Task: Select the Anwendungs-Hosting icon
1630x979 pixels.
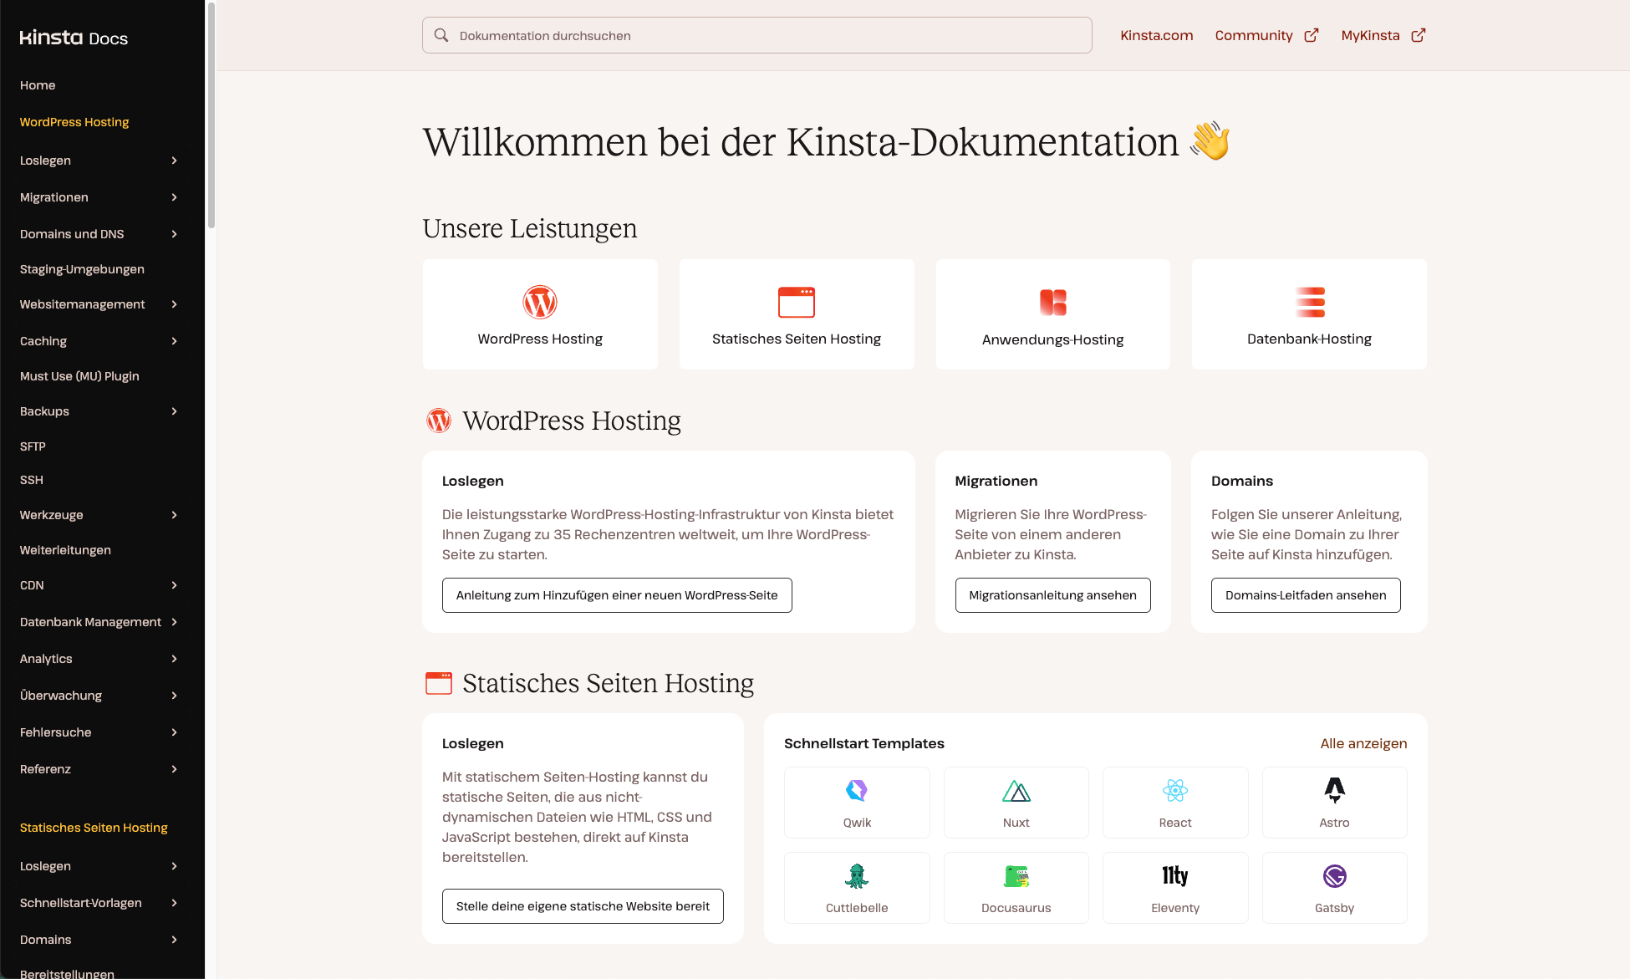Action: [1052, 303]
